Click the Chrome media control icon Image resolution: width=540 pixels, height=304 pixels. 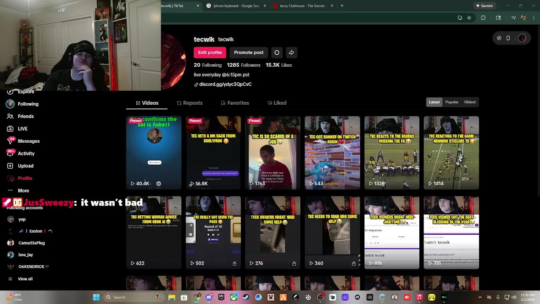513,18
